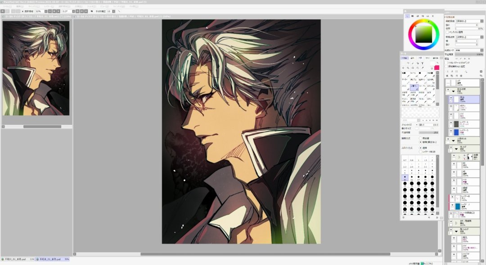Select the Text tool
This screenshot has width=486, height=265.
(423, 63)
